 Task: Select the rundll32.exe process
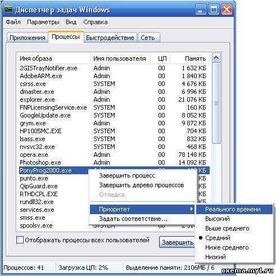37,202
